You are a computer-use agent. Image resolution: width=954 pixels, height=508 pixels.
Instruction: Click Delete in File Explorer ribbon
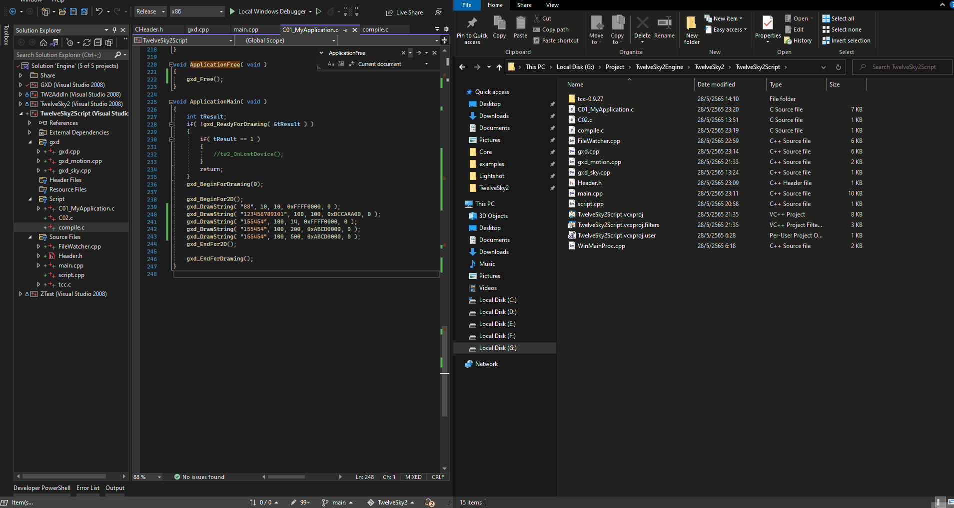pyautogui.click(x=642, y=29)
